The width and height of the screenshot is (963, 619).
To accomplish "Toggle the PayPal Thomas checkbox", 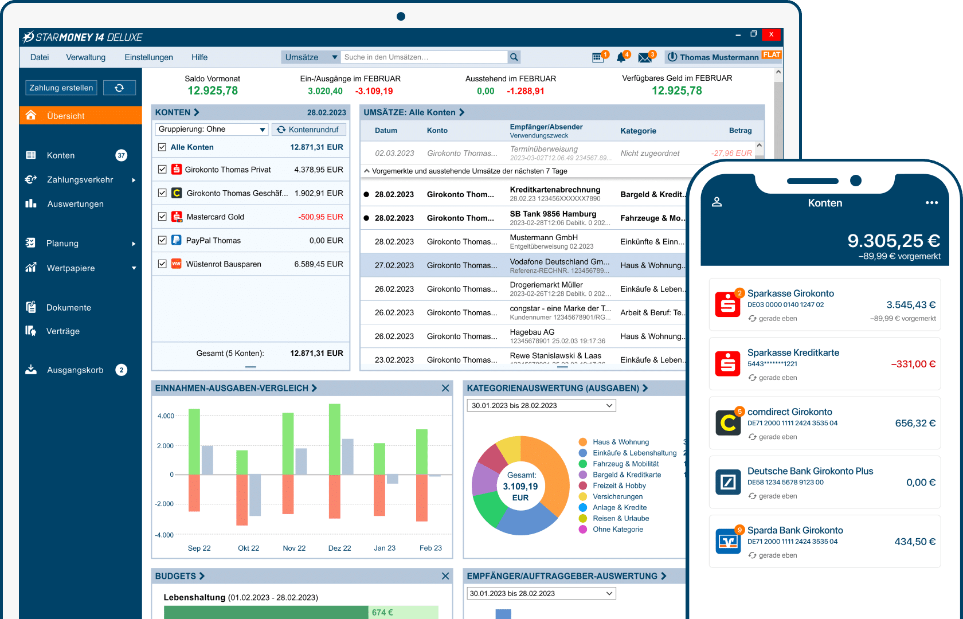I will 162,241.
